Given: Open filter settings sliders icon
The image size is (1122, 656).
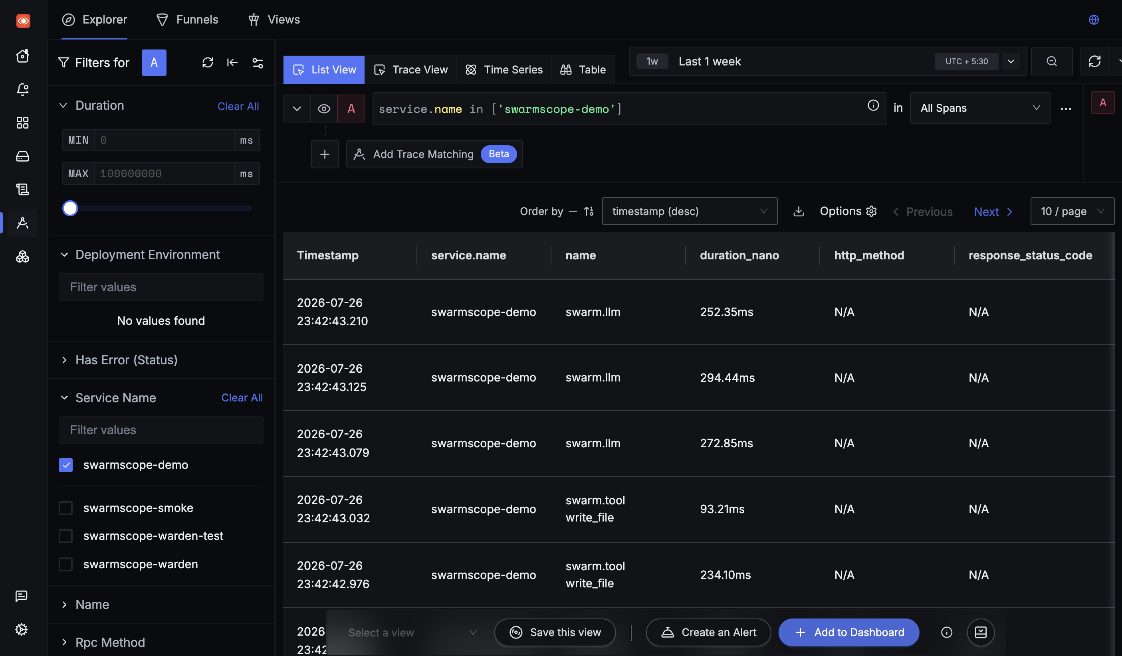Looking at the screenshot, I should click(x=258, y=63).
